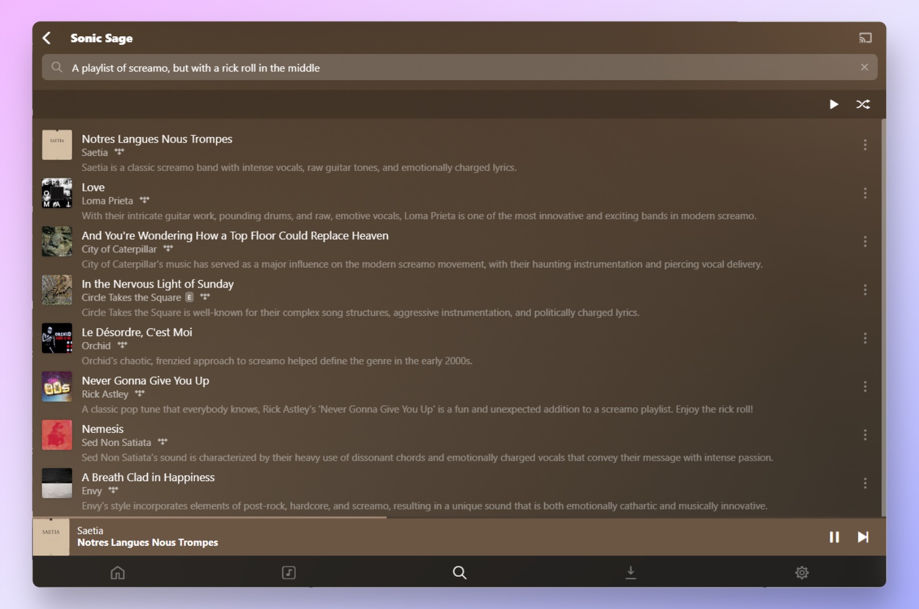Click the sparkle icon beside Saetia

pyautogui.click(x=120, y=152)
